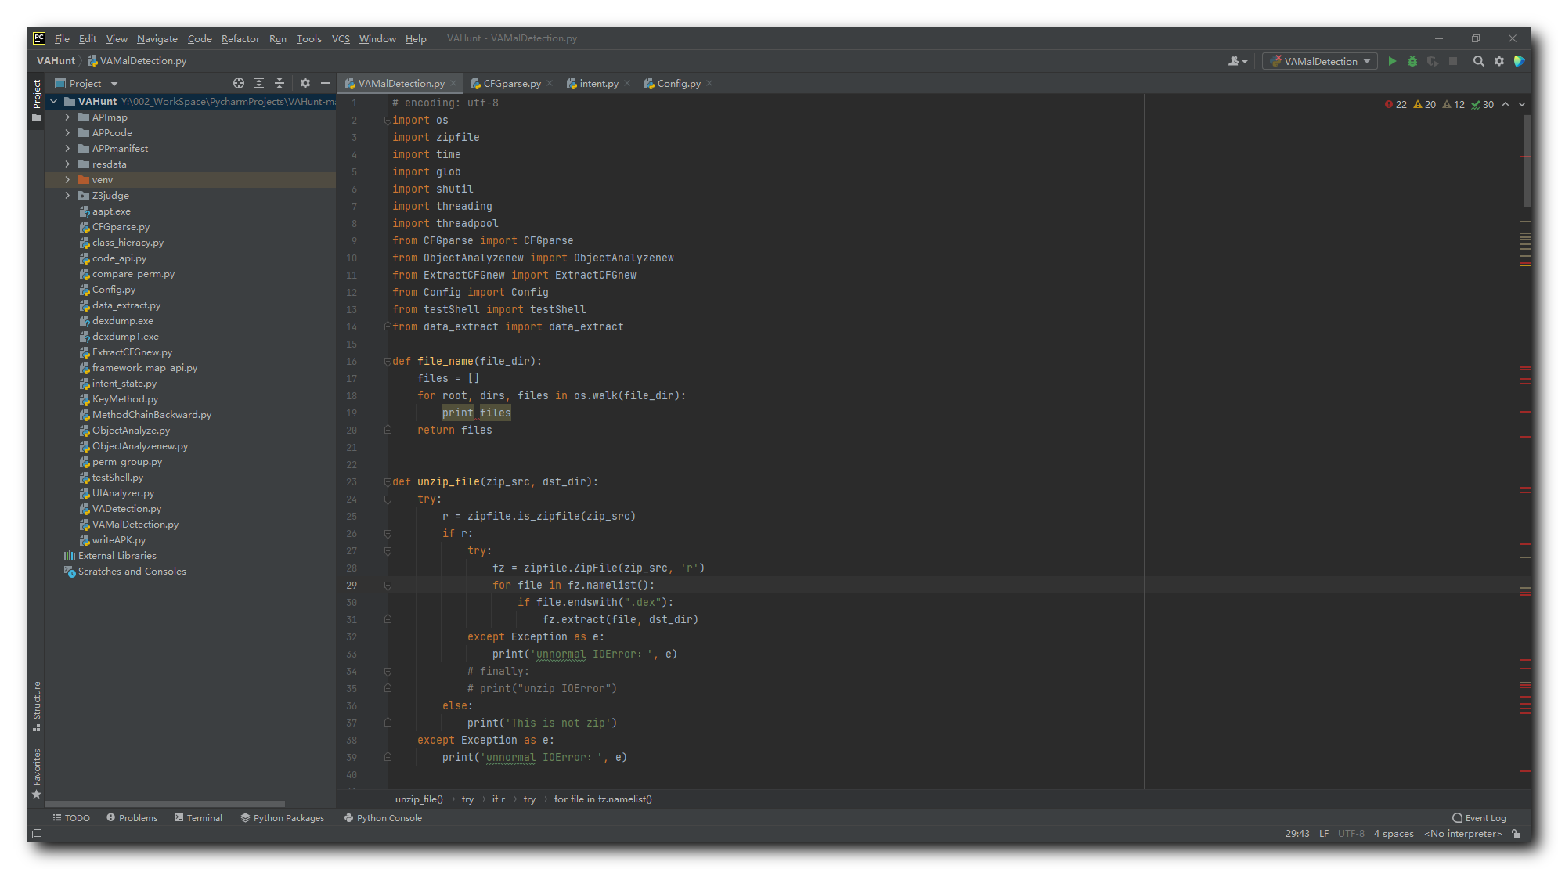Open Search Everywhere magnifier icon
This screenshot has width=1558, height=869.
point(1479,61)
